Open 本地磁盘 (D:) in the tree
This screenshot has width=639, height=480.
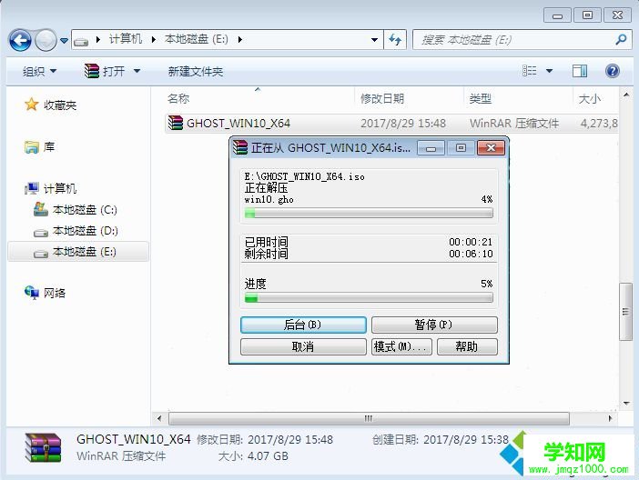[x=86, y=231]
